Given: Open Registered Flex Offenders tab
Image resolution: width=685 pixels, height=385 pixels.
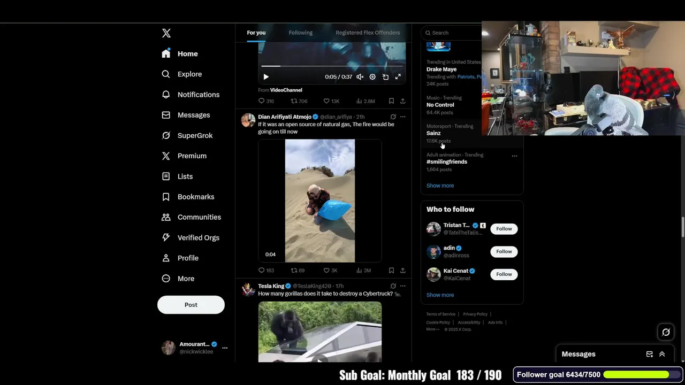Looking at the screenshot, I should [x=368, y=33].
